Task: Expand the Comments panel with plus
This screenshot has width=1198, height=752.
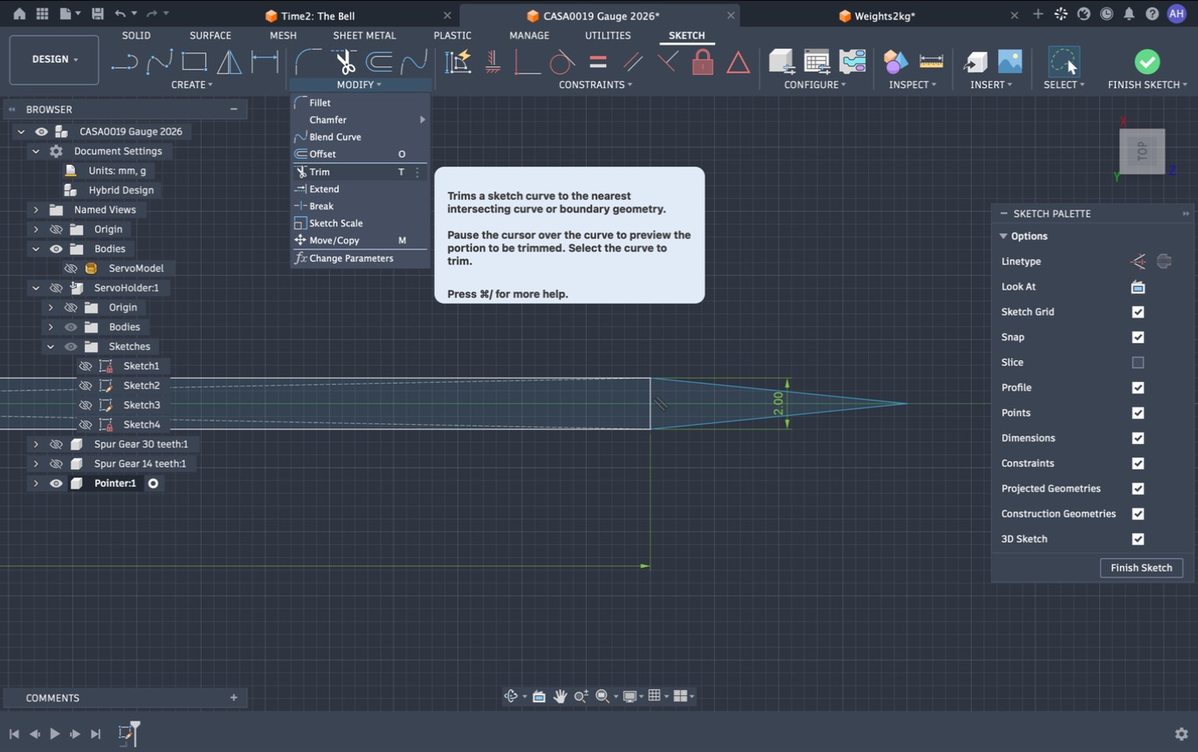Action: click(x=234, y=698)
